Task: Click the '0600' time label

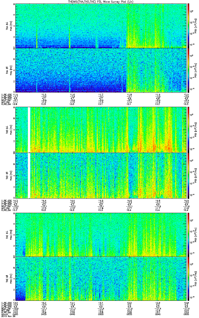Action: click(186, 314)
